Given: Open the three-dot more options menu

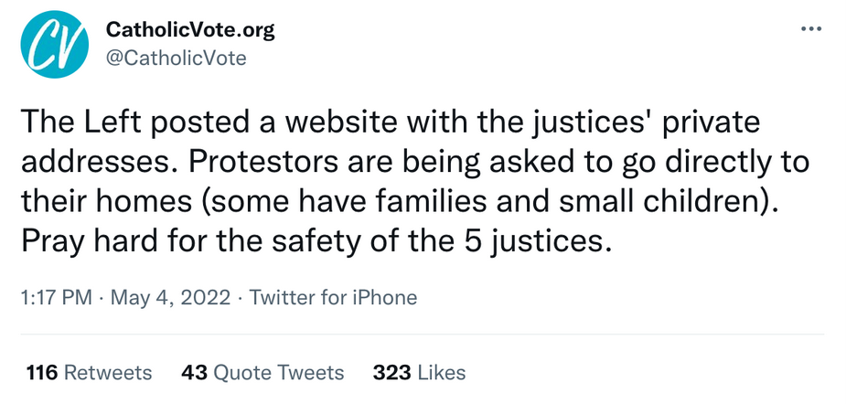Looking at the screenshot, I should pyautogui.click(x=811, y=29).
